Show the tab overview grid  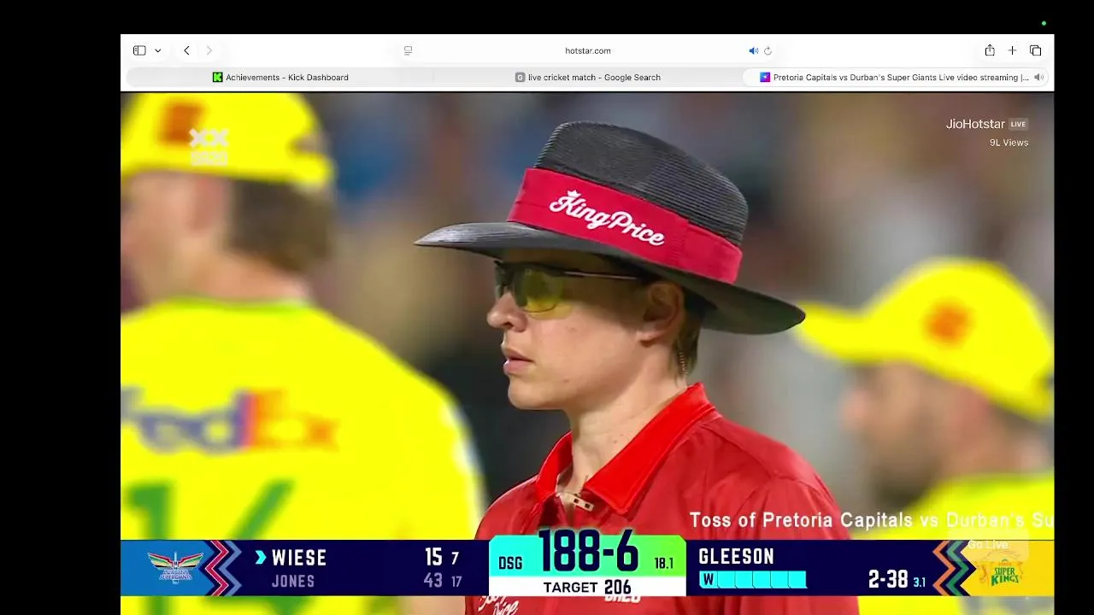1035,50
